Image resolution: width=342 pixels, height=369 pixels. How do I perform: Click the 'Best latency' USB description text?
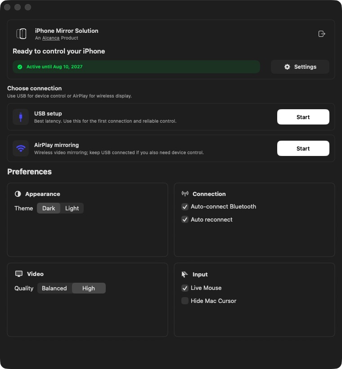pos(105,121)
